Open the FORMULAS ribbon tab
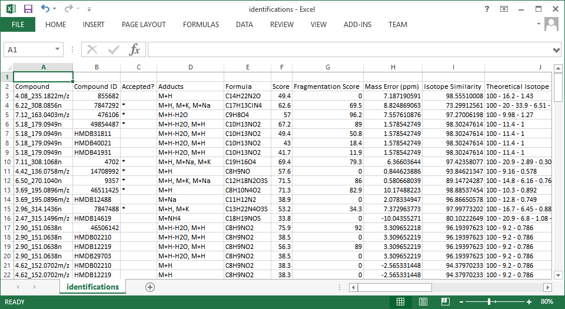 pos(201,25)
